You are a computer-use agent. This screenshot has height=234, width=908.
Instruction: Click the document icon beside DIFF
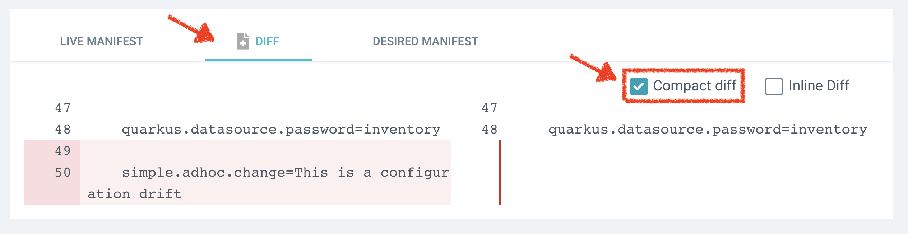pyautogui.click(x=243, y=41)
